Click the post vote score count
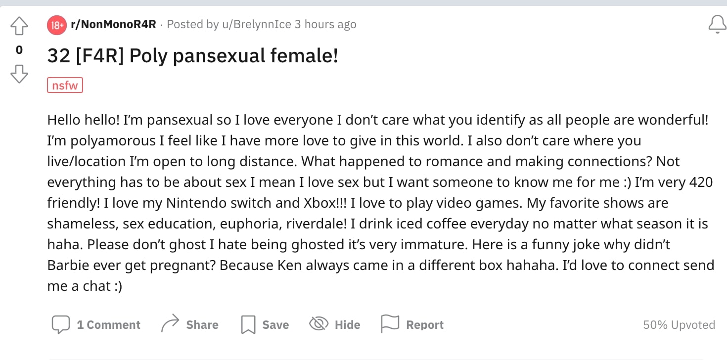This screenshot has height=360, width=727. click(19, 50)
